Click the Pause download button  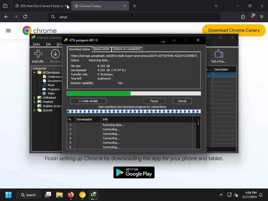[154, 101]
